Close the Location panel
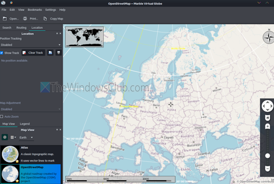274x184 pixels. pyautogui.click(x=60, y=33)
